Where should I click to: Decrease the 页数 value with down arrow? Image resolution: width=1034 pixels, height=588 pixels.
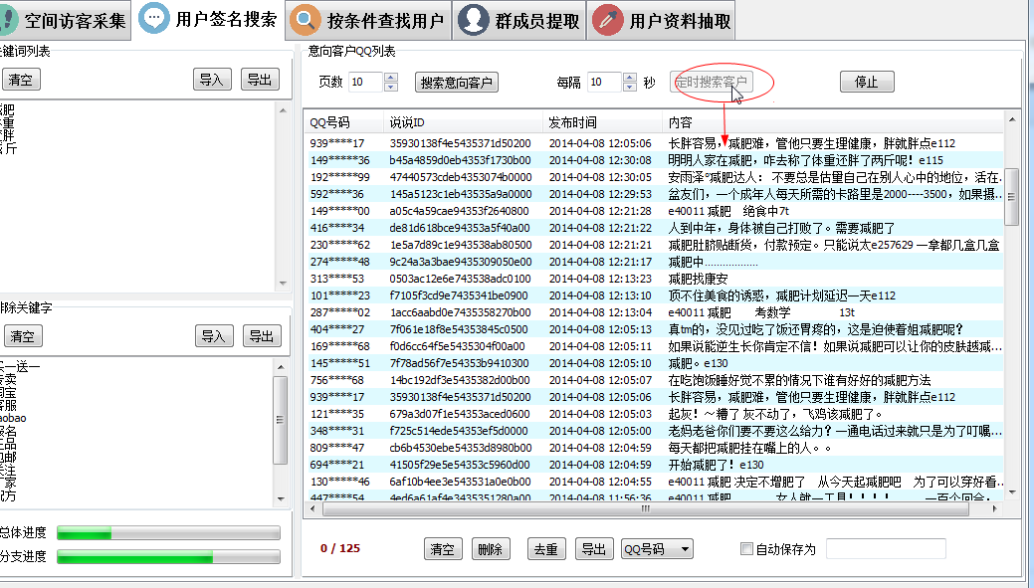(391, 87)
